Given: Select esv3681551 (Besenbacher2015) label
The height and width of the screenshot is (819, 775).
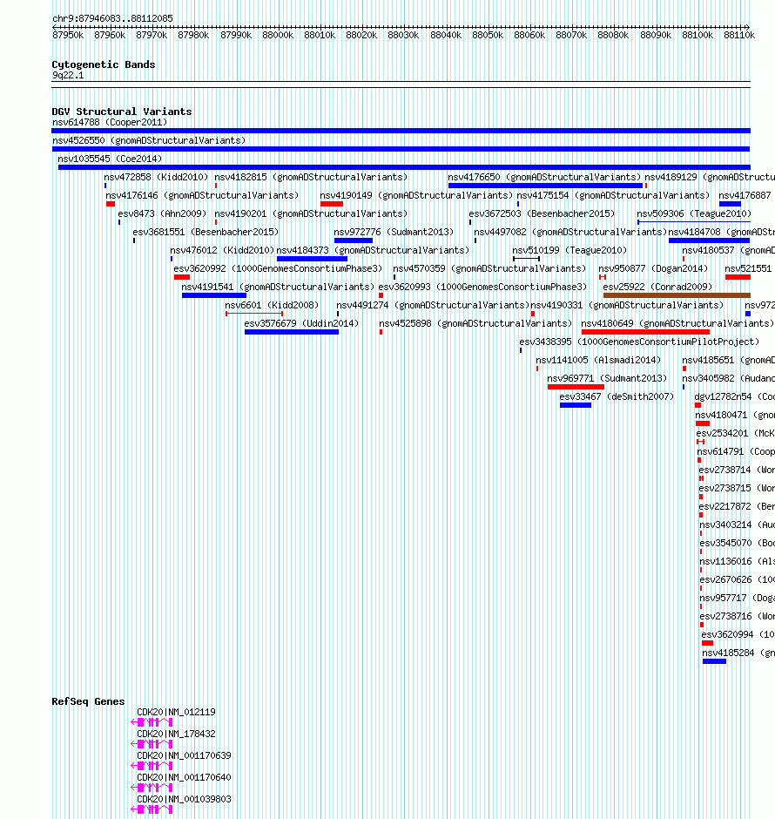Looking at the screenshot, I should coord(206,232).
